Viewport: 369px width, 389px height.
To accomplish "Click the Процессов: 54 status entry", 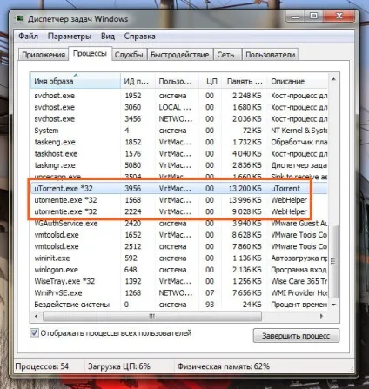I will point(42,366).
